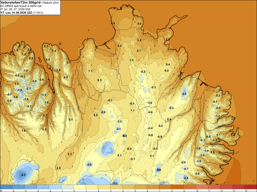Click the 3.3 temperature value
The width and height of the screenshot is (257, 192).
(x=70, y=154)
